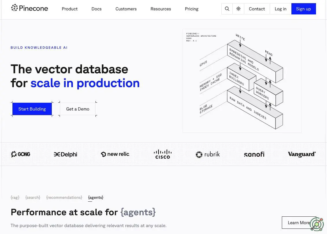
Task: Click the Sanofi customer logo
Action: pos(254,154)
